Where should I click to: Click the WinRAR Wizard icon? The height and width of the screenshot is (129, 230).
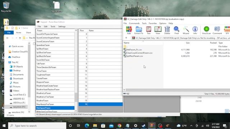(x=186, y=30)
